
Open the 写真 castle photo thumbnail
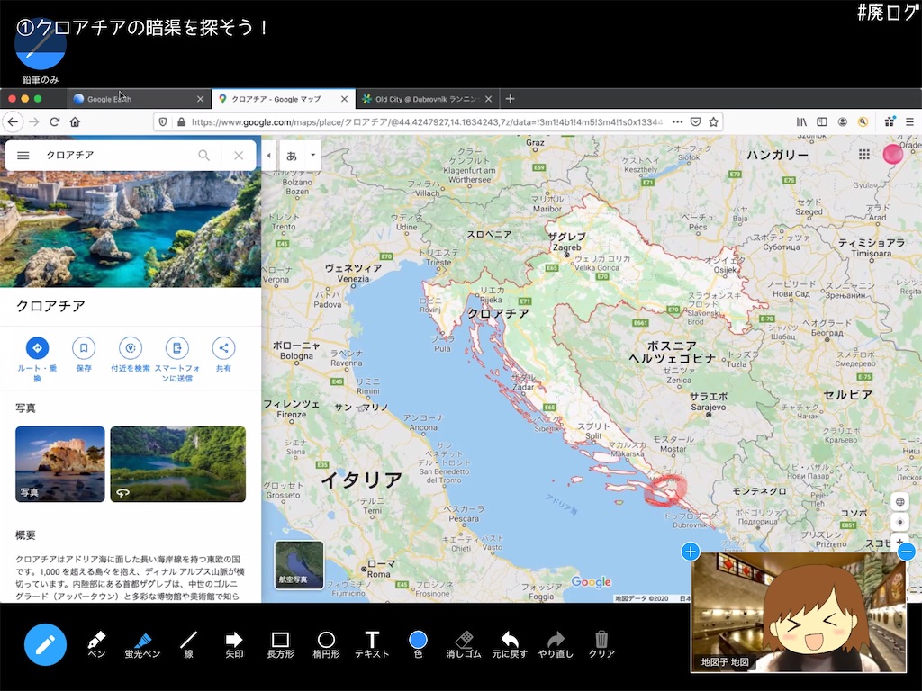click(x=60, y=463)
